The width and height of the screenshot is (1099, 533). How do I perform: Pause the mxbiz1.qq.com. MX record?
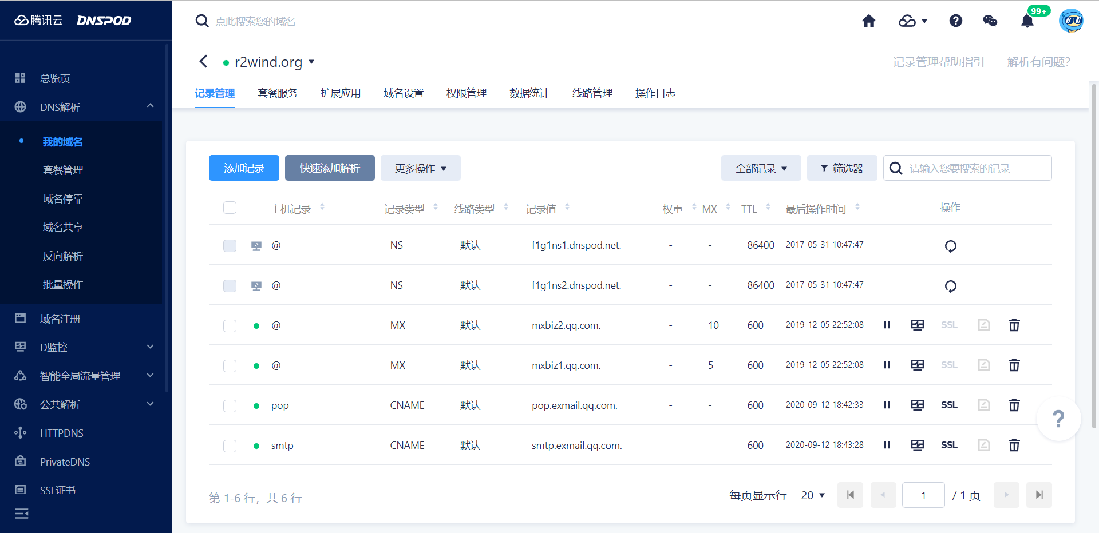tap(887, 365)
